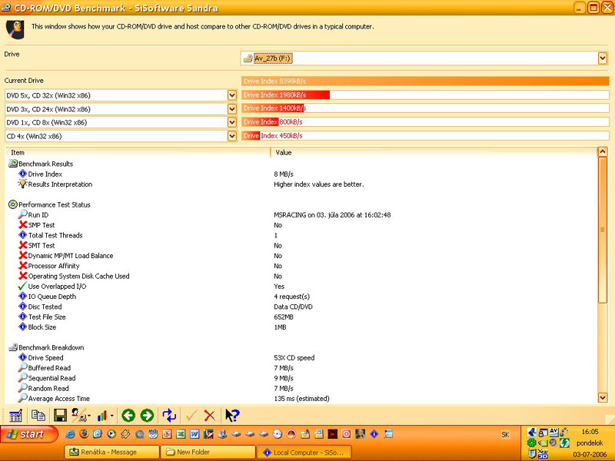Click the Value column header
Viewport: 615px width, 461px height.
click(434, 152)
